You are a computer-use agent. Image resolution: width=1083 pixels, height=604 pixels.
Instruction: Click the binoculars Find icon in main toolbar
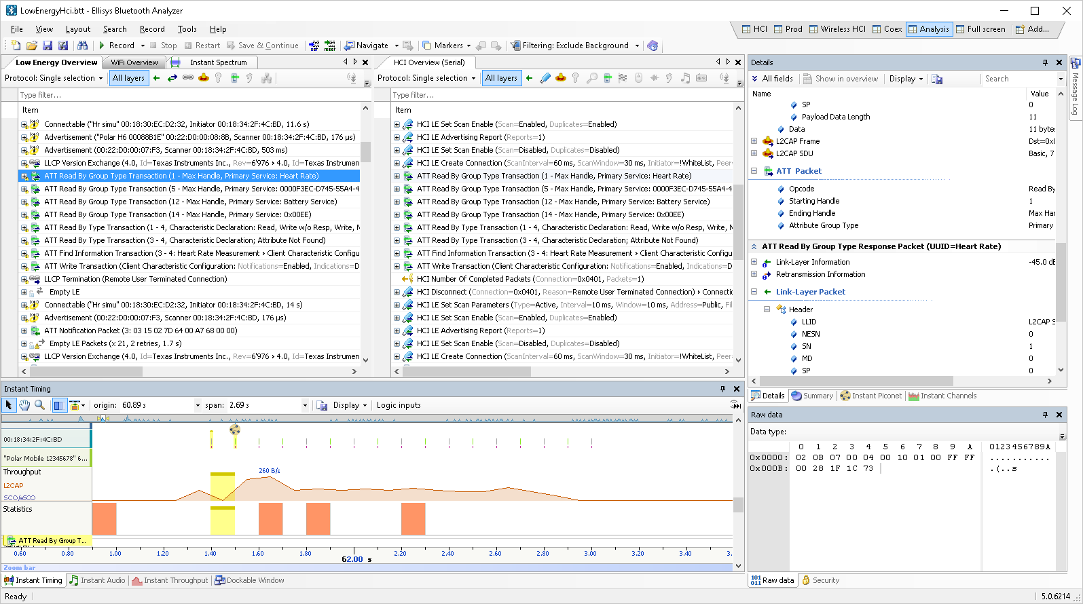pyautogui.click(x=82, y=45)
